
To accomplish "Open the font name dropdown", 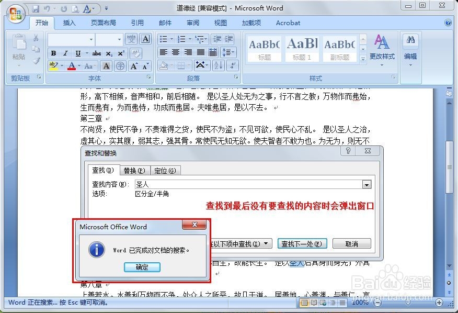I will click(x=91, y=39).
